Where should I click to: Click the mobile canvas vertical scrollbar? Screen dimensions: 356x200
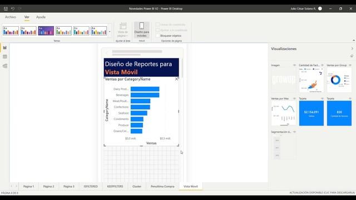pos(182,68)
